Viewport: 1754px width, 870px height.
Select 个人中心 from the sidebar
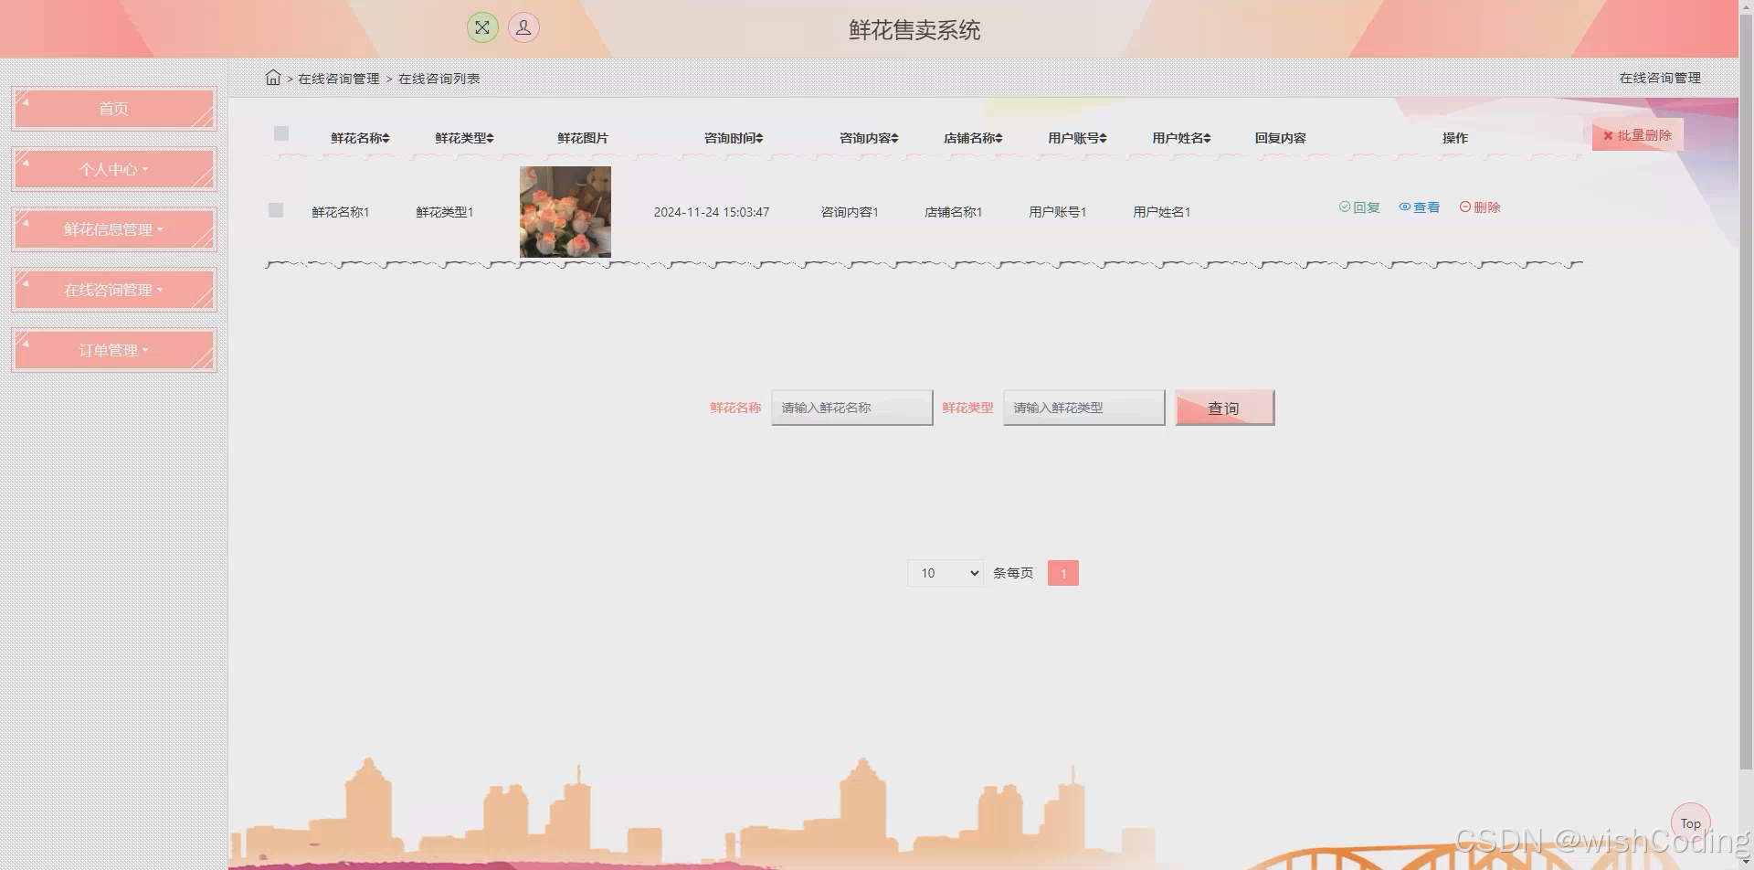[113, 168]
